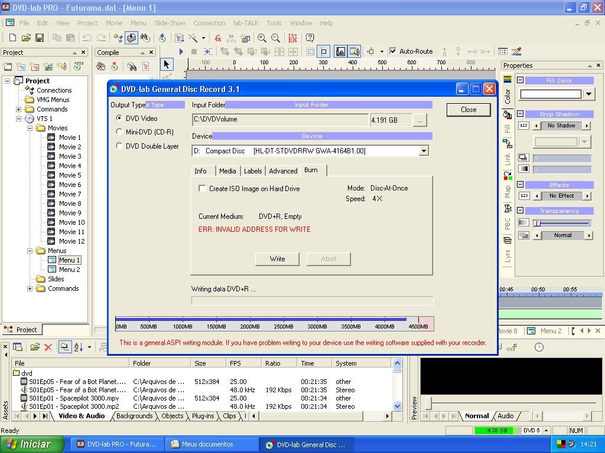Click the Zoom out magnifier icon
Image resolution: width=605 pixels, height=453 pixels.
point(275,38)
